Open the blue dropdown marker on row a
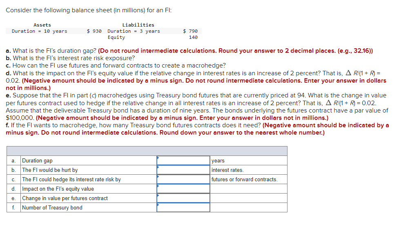The height and width of the screenshot is (241, 399). (x=158, y=158)
